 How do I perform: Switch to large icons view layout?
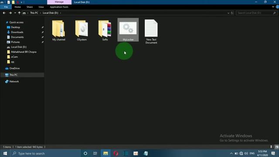click(277, 147)
